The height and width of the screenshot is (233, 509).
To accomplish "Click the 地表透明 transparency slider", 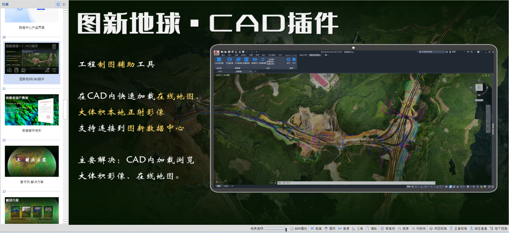I will point(276,229).
